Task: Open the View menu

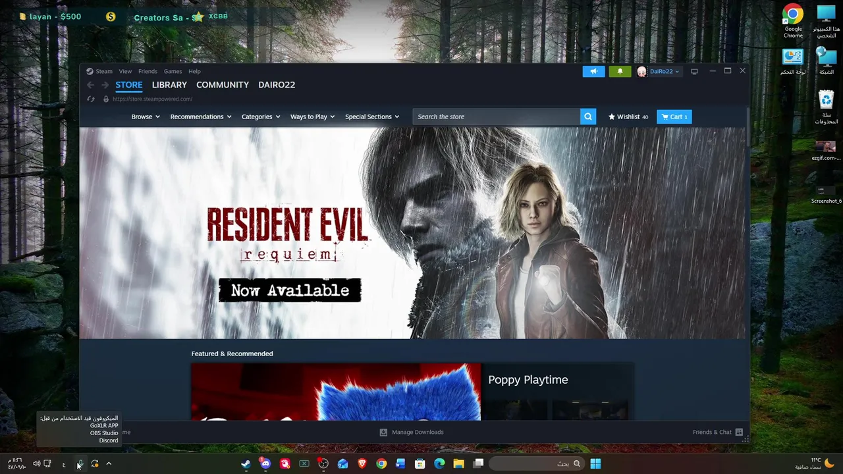Action: (125, 71)
